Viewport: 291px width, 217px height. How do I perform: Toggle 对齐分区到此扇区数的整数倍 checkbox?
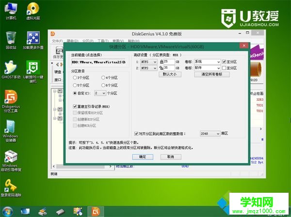pos(136,134)
